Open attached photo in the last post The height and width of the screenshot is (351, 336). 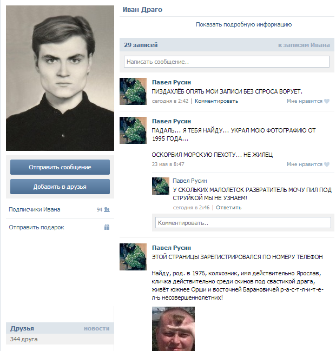click(173, 329)
